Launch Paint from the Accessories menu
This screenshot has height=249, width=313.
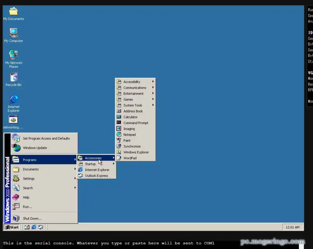pyautogui.click(x=127, y=140)
